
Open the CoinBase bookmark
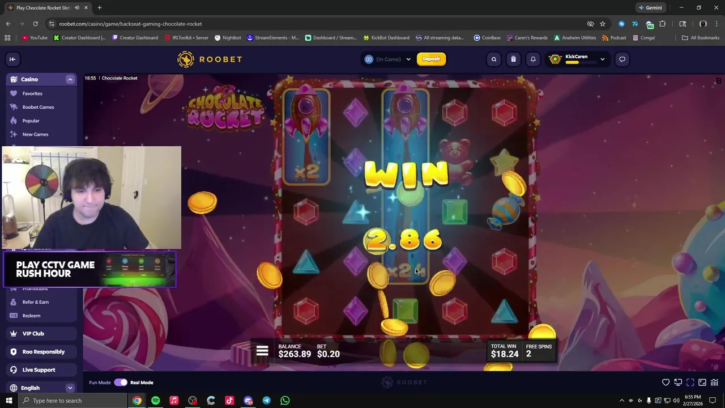point(487,38)
